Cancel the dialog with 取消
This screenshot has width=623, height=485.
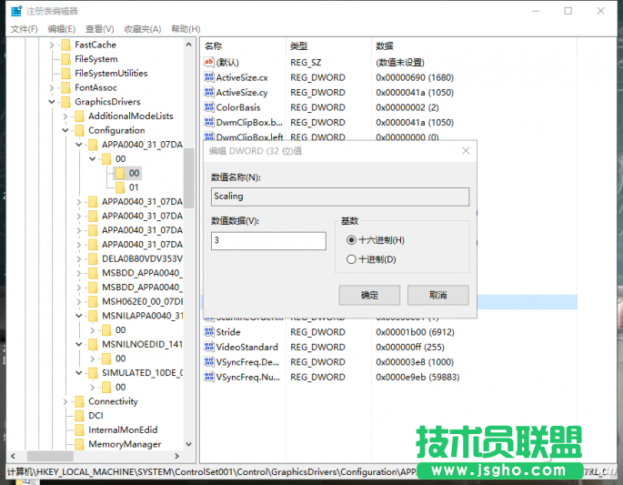point(437,295)
